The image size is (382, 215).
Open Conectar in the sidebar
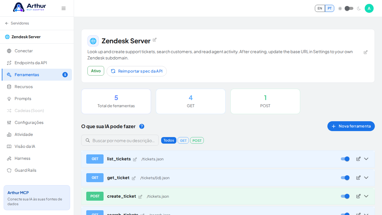[37, 51]
